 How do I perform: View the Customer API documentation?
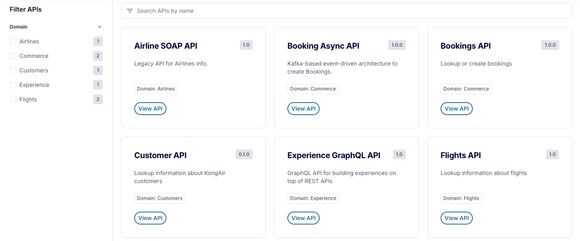[150, 218]
